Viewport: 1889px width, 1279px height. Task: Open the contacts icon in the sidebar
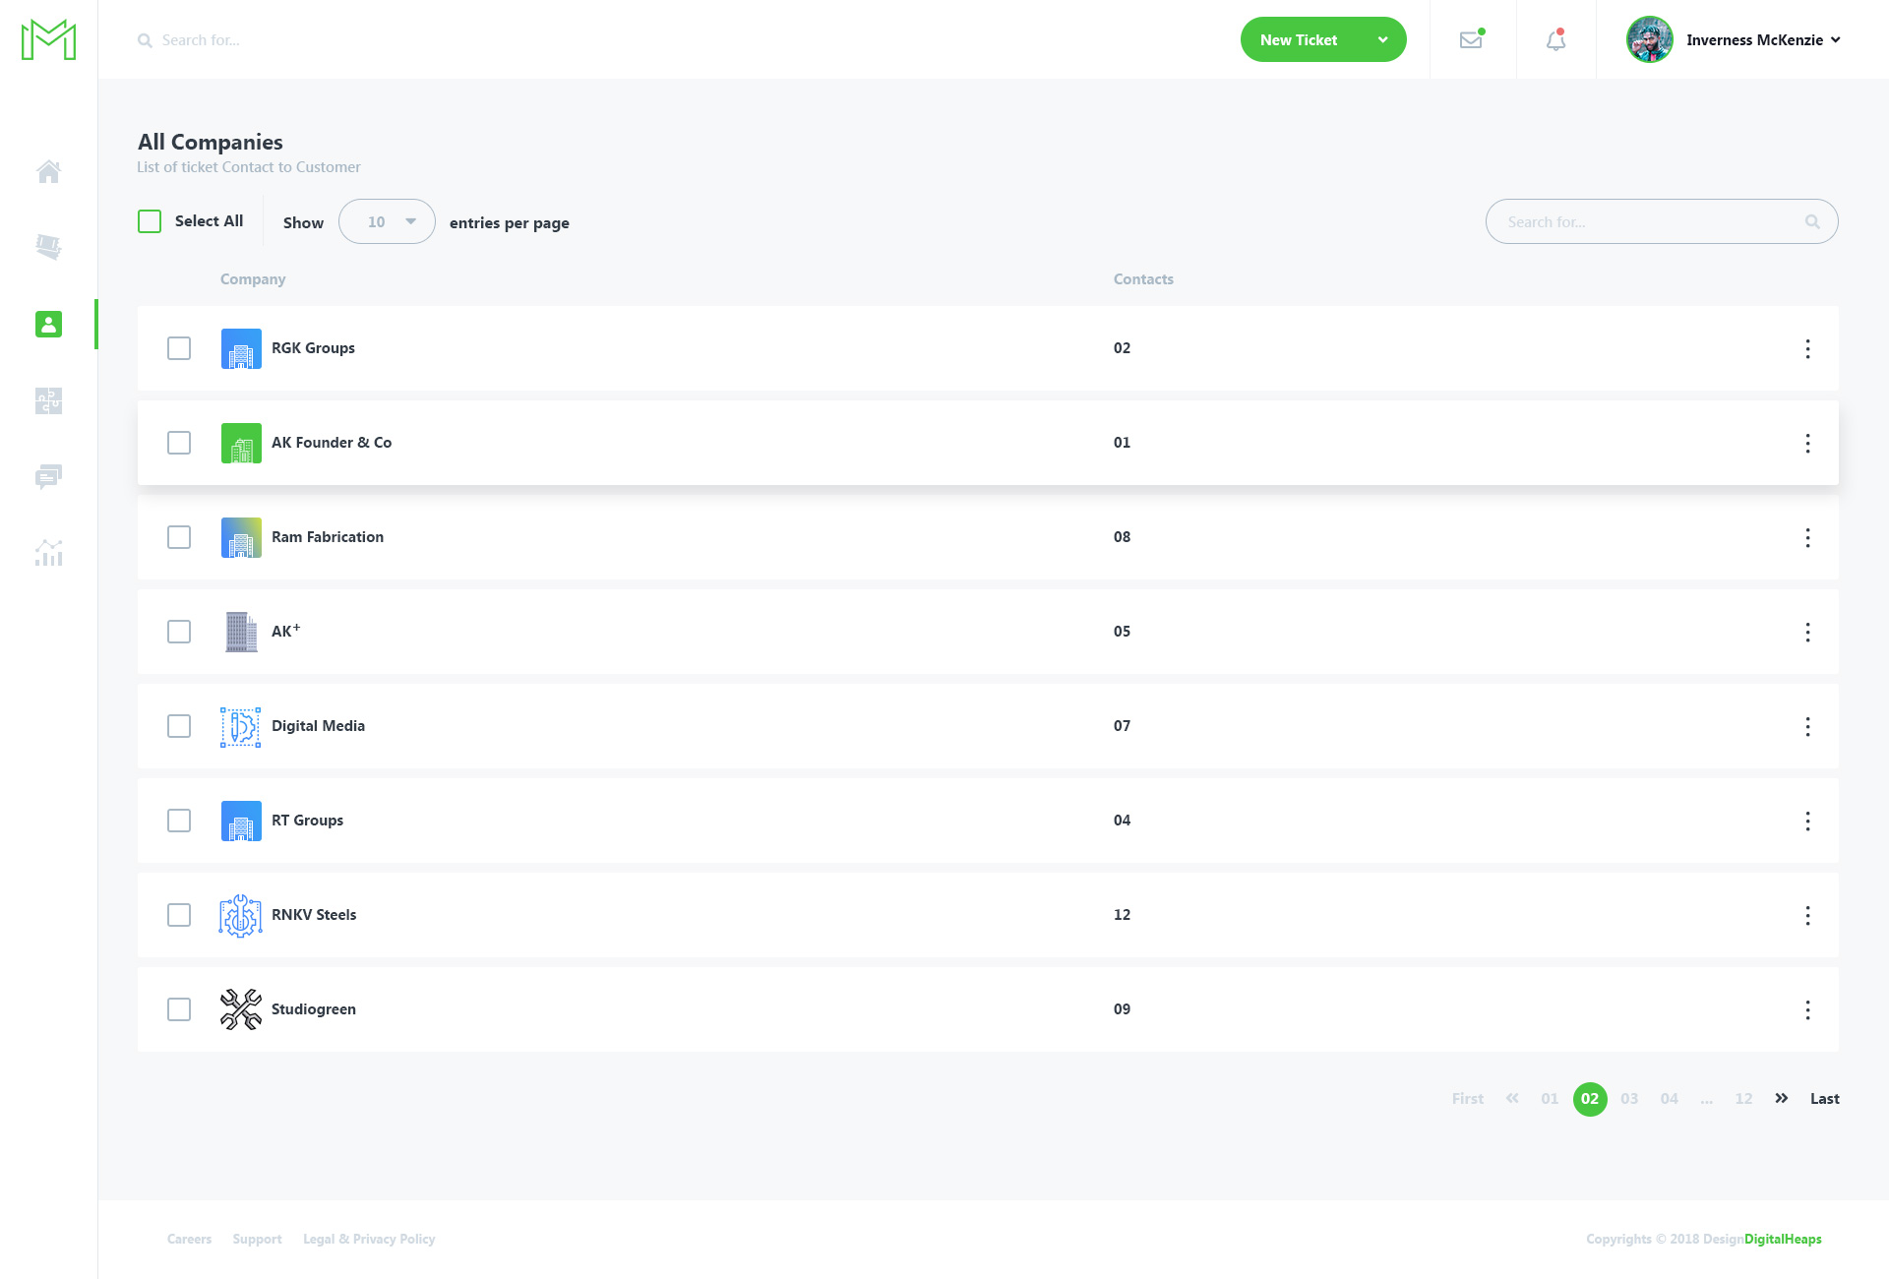pyautogui.click(x=48, y=324)
